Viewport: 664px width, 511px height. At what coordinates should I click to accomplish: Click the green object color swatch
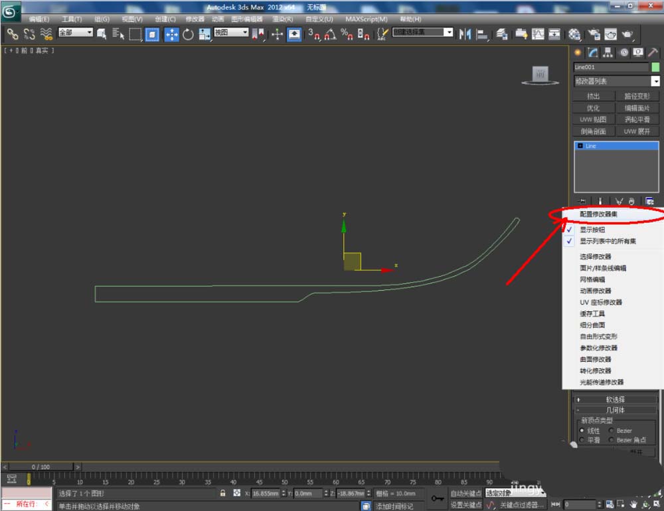click(655, 67)
